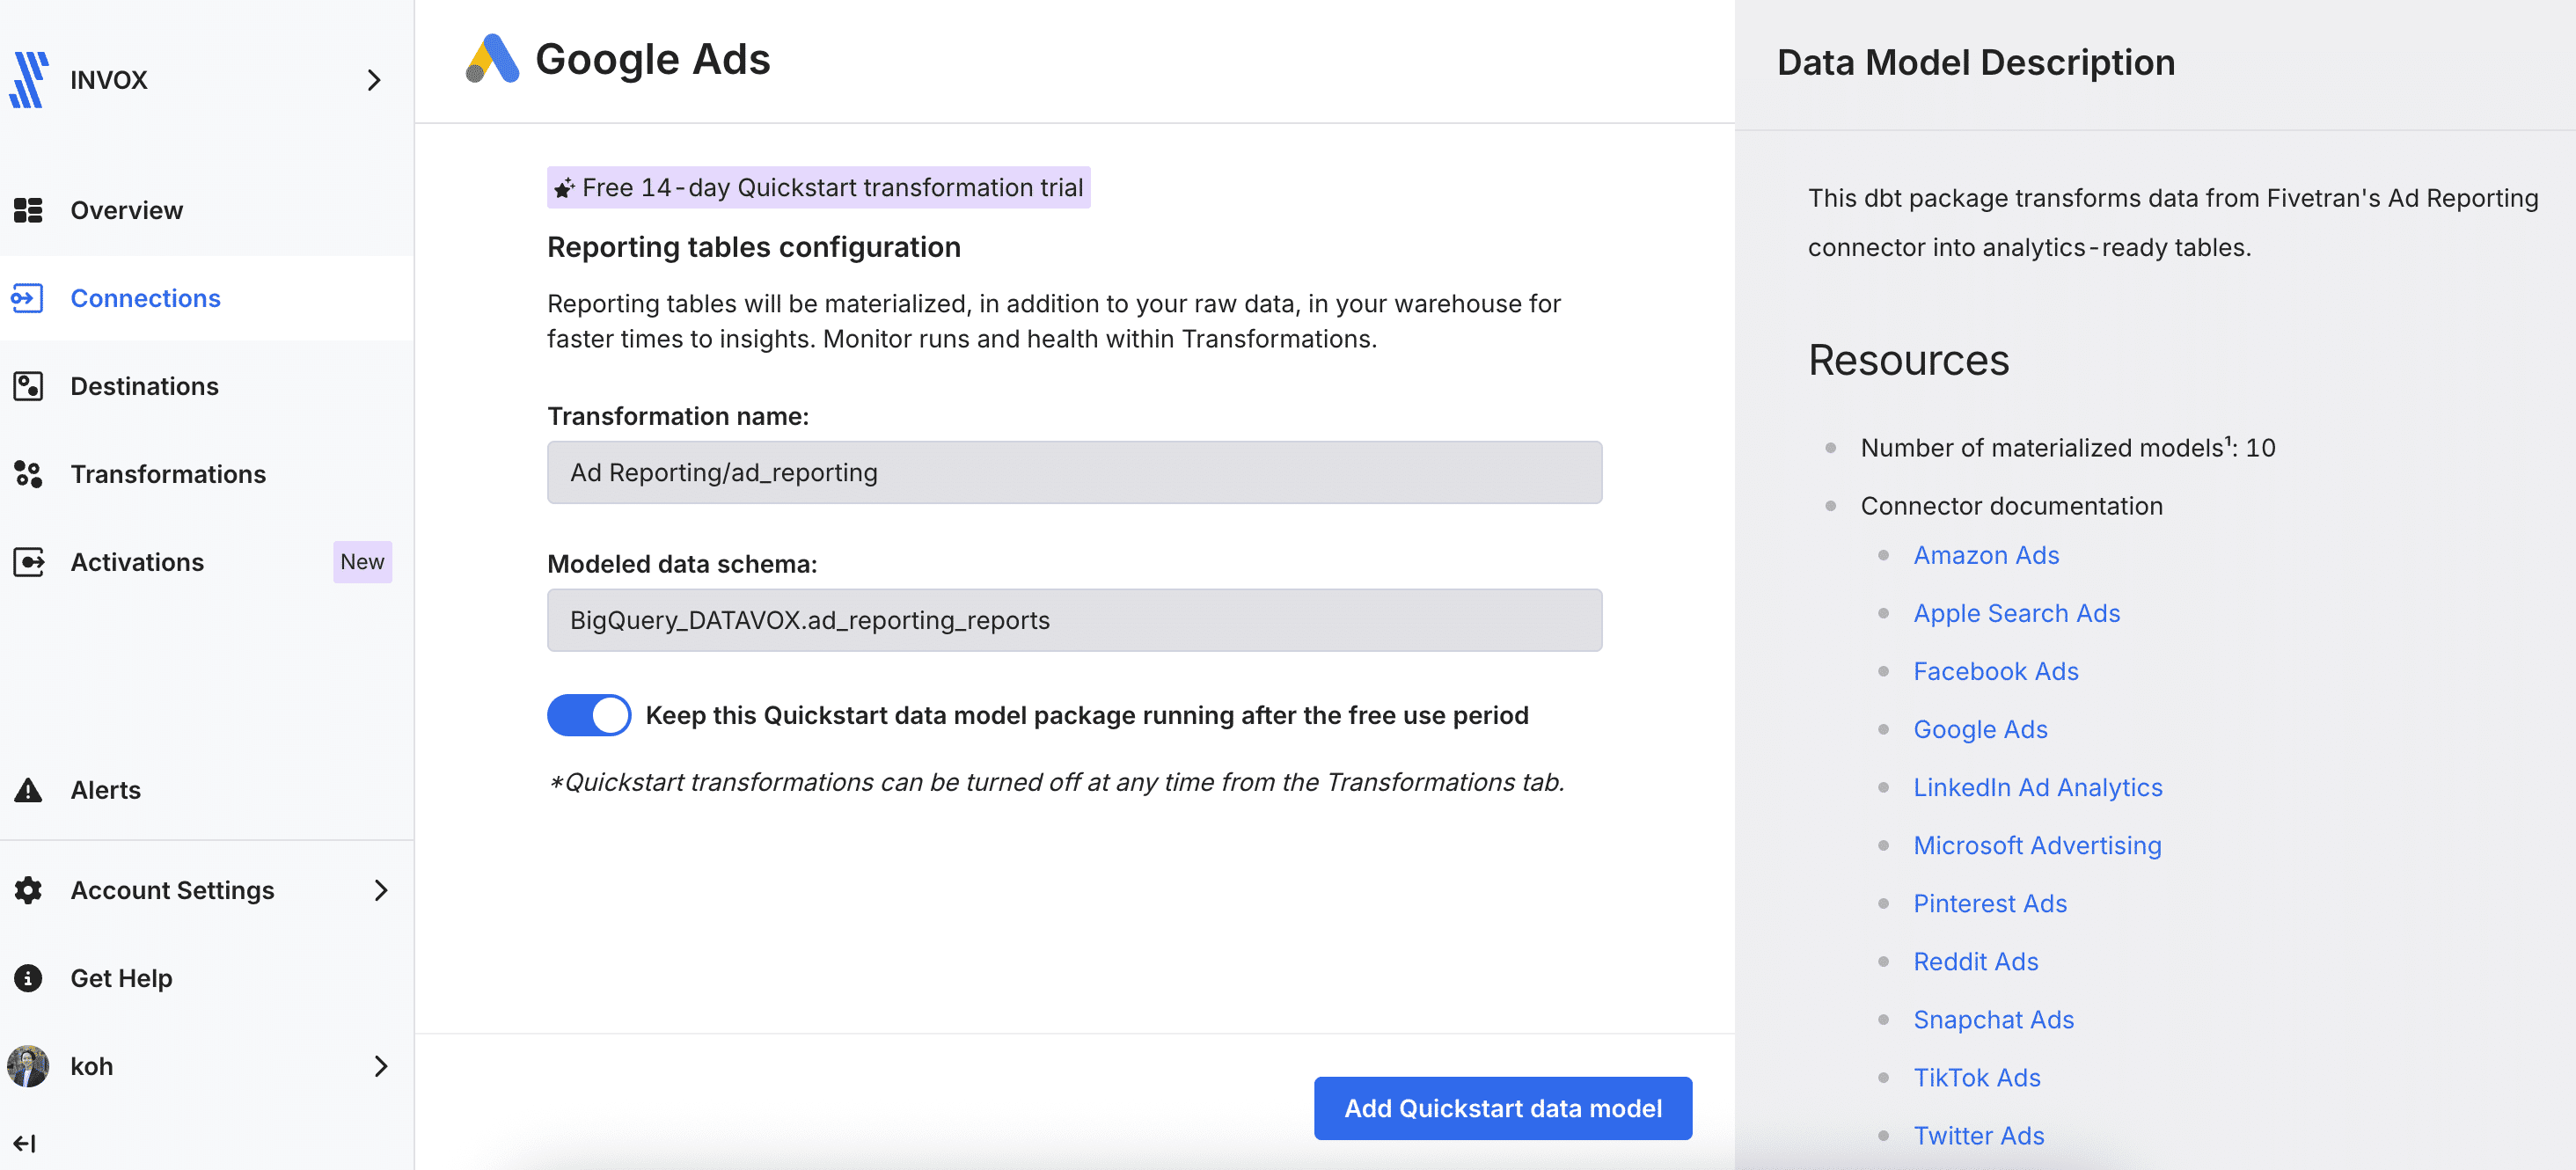2576x1170 pixels.
Task: Click the Account Settings gear icon
Action: (28, 890)
